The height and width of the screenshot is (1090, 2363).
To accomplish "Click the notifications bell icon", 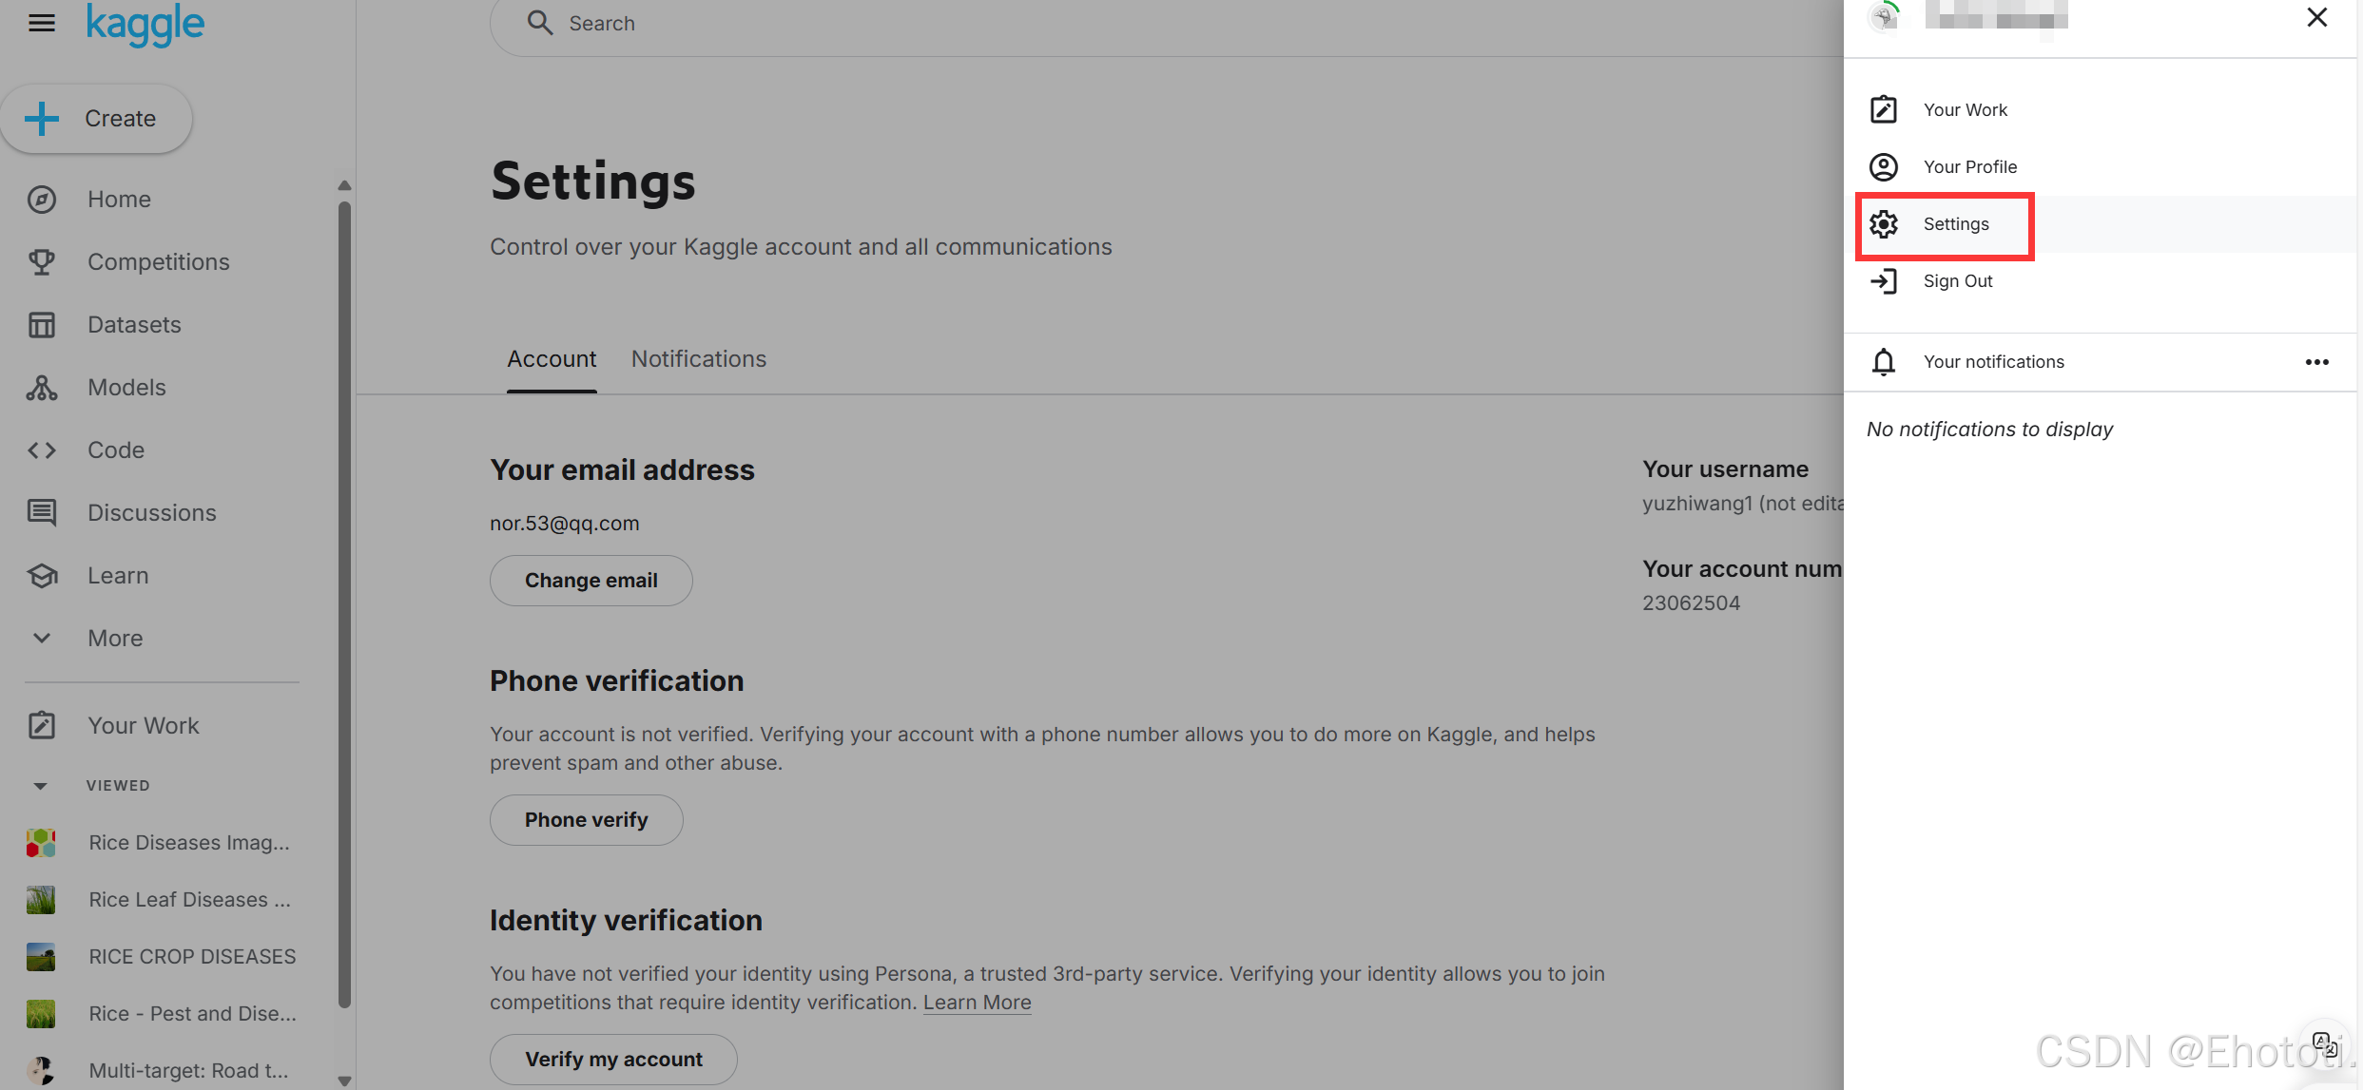I will tap(1883, 362).
